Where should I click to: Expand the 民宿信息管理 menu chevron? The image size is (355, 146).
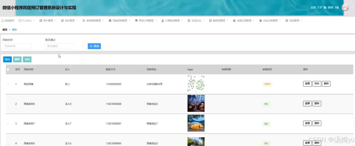(130, 21)
